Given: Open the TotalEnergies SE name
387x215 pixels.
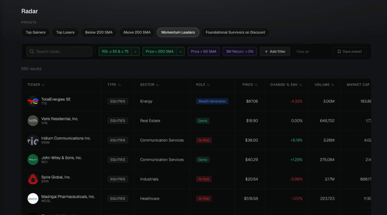Looking at the screenshot, I should coord(56,99).
